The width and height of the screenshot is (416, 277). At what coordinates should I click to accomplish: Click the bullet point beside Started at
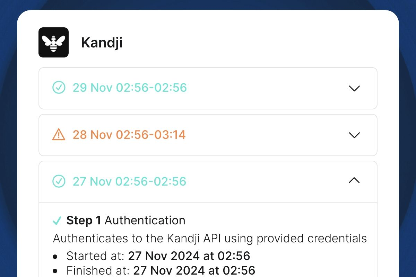tap(55, 256)
